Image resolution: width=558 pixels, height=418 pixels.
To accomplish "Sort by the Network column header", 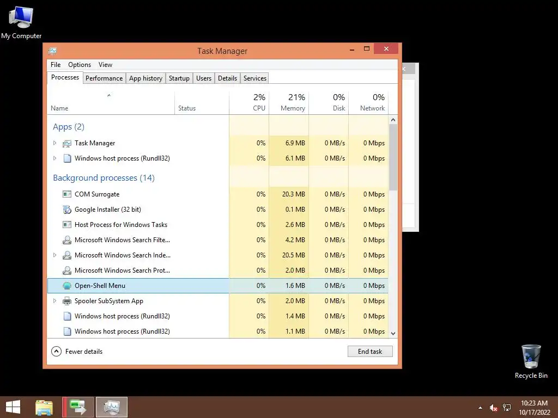I will point(368,103).
